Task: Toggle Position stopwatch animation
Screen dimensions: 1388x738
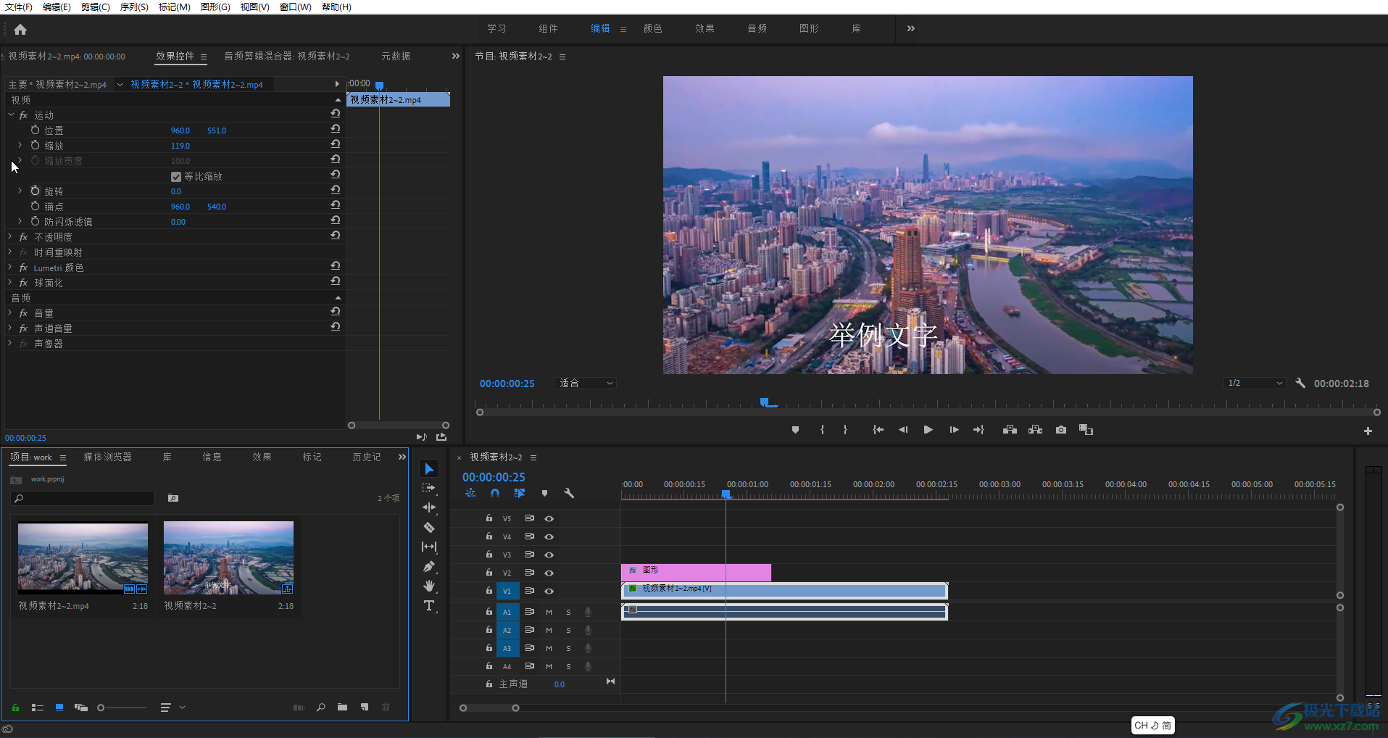Action: click(35, 130)
